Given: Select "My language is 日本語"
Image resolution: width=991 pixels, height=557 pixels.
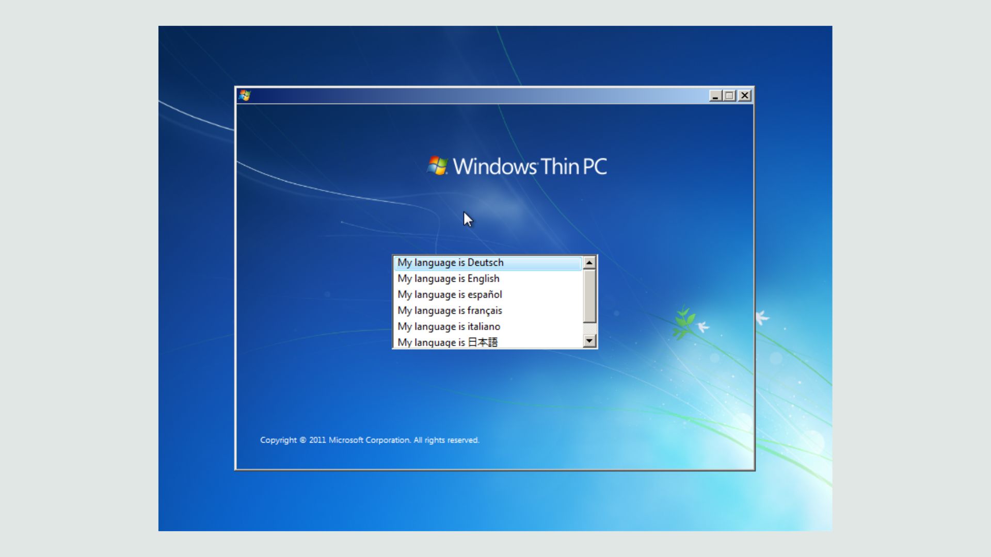Looking at the screenshot, I should pos(488,341).
